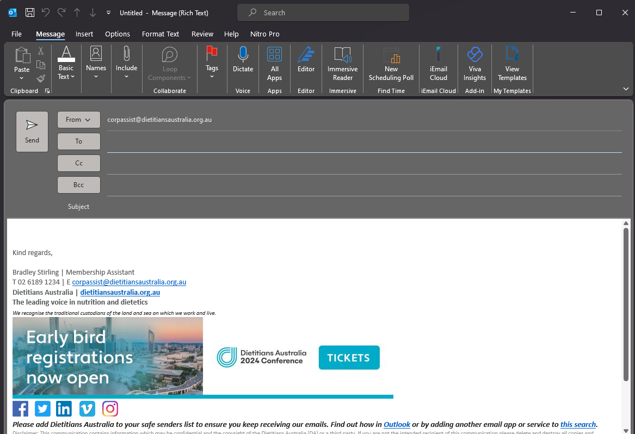The height and width of the screenshot is (434, 635).
Task: Click in the To recipient field
Action: pos(363,142)
